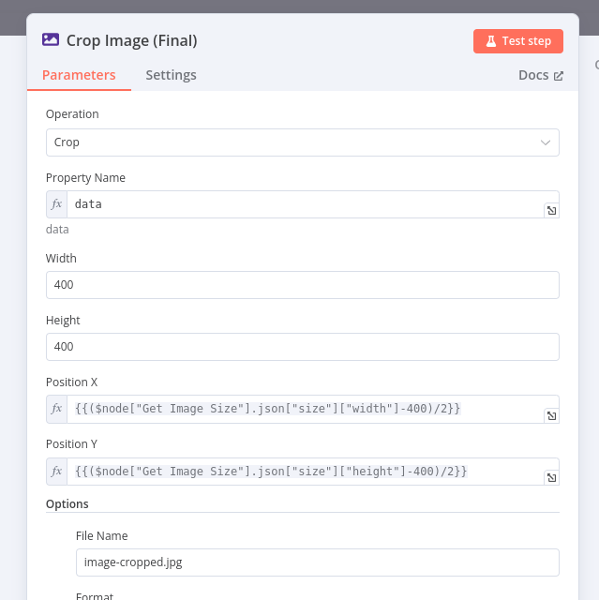Switch to the Settings tab
This screenshot has width=599, height=600.
pos(171,75)
